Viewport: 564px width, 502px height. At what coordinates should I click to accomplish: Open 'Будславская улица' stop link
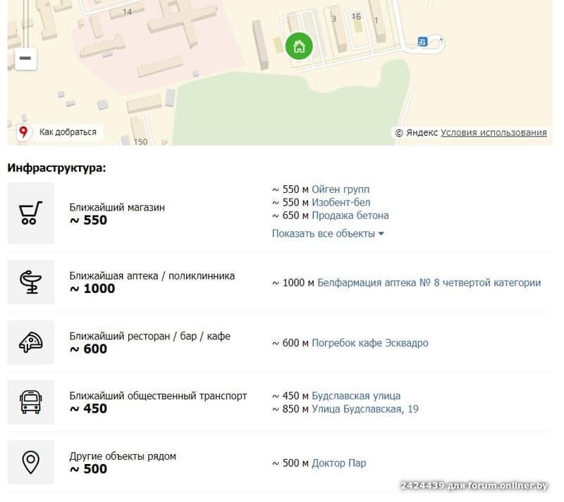(x=356, y=396)
